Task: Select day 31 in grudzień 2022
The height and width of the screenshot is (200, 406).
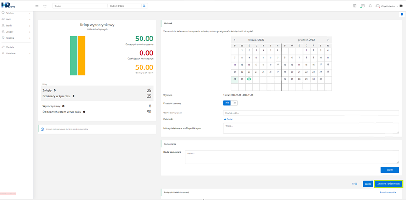Action: (x=320, y=79)
